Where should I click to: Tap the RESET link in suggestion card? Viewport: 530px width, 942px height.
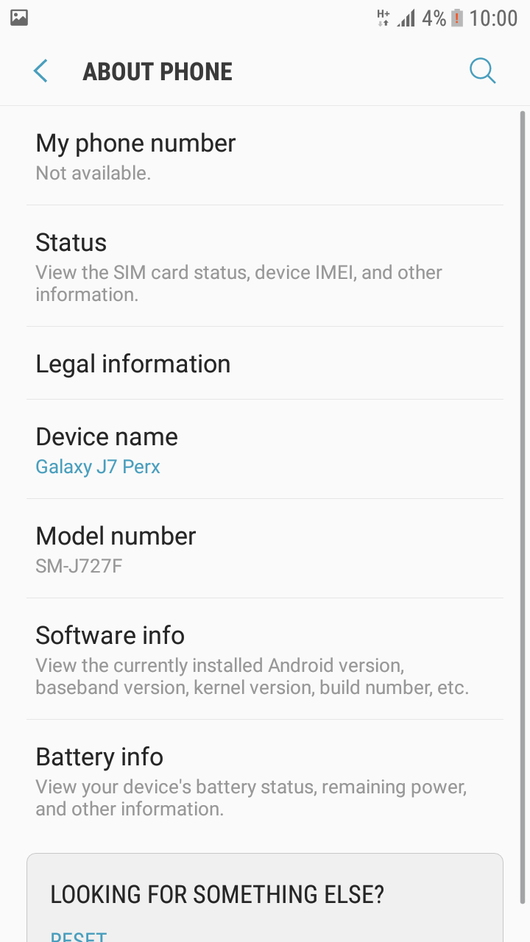pyautogui.click(x=79, y=936)
